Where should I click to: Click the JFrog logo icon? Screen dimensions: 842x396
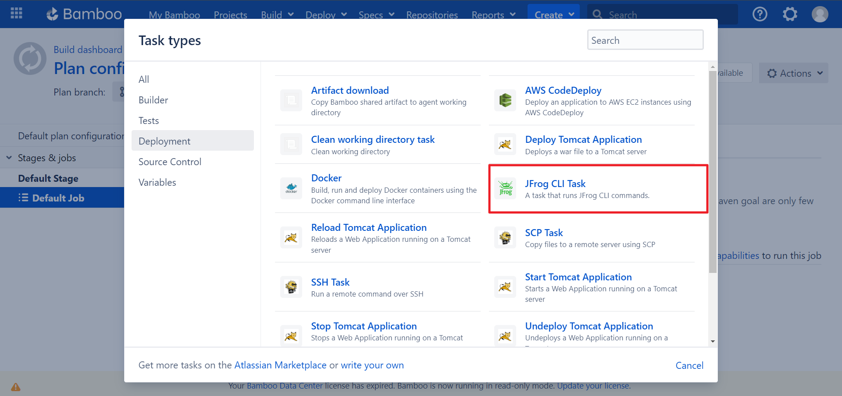pos(505,189)
